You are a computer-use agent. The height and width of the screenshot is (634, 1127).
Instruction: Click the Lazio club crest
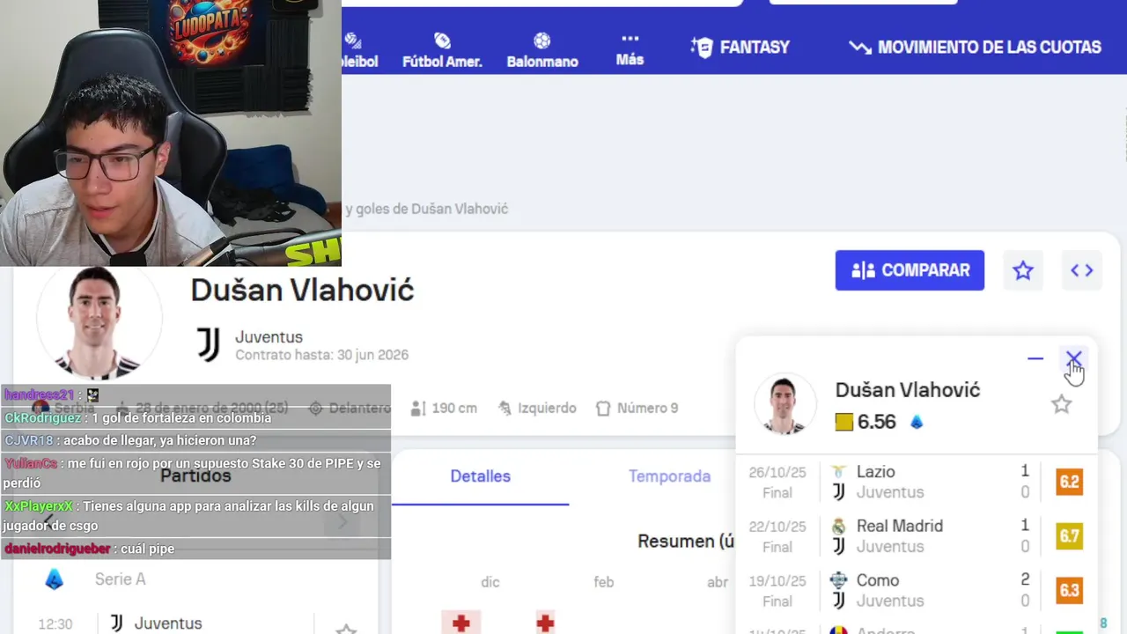tap(839, 472)
